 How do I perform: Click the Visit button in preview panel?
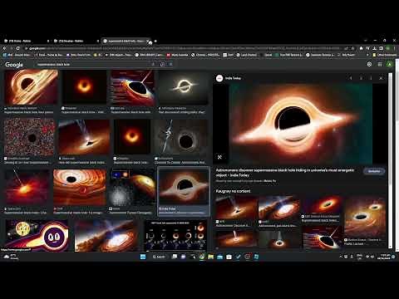374,171
